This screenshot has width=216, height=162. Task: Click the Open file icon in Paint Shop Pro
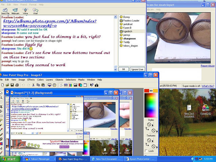(x=7, y=85)
